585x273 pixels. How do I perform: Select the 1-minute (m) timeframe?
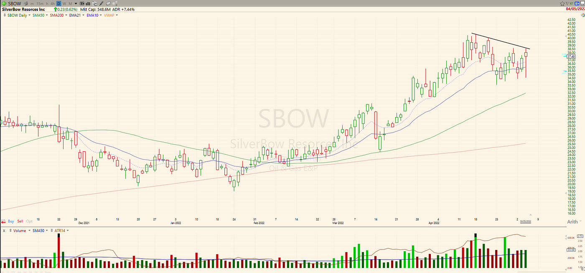coord(32,4)
